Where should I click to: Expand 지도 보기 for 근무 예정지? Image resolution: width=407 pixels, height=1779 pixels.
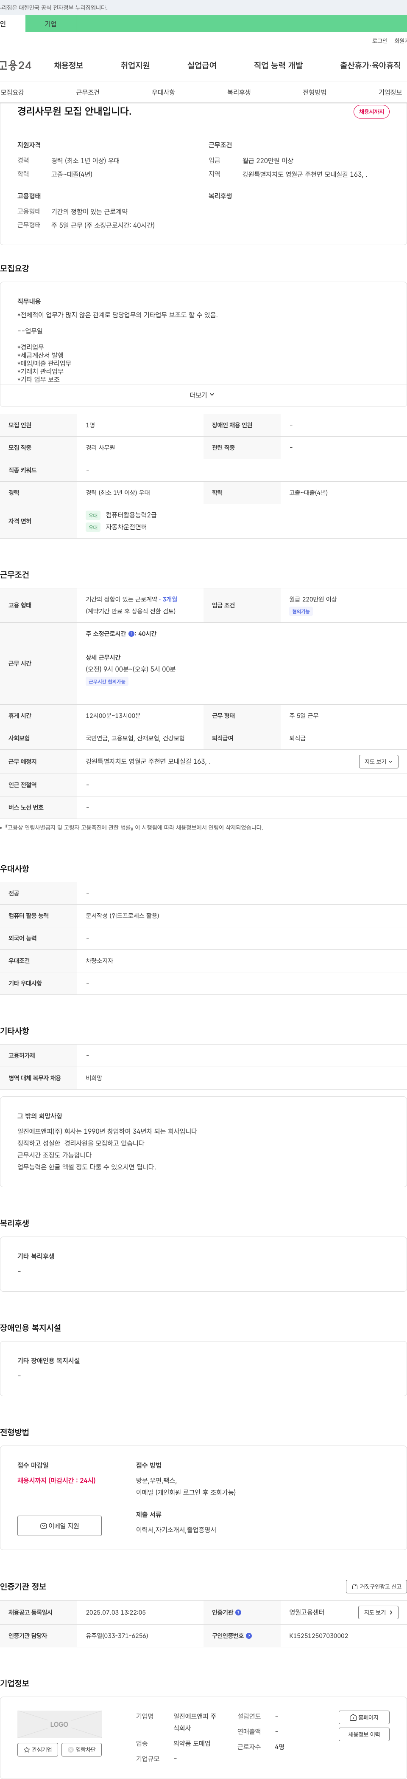click(378, 761)
